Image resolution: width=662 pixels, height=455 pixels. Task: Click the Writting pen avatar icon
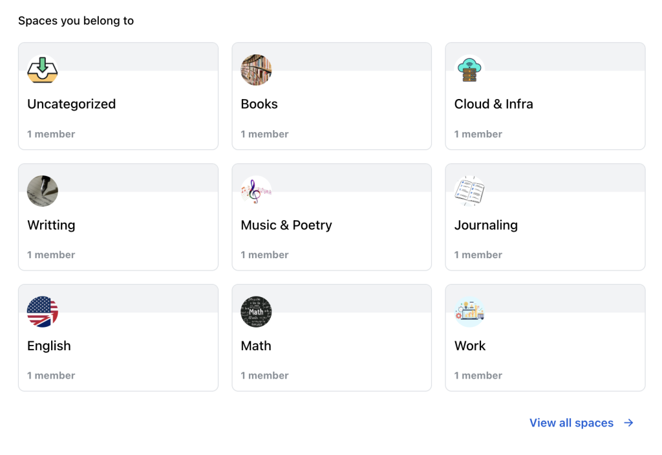[x=43, y=191]
